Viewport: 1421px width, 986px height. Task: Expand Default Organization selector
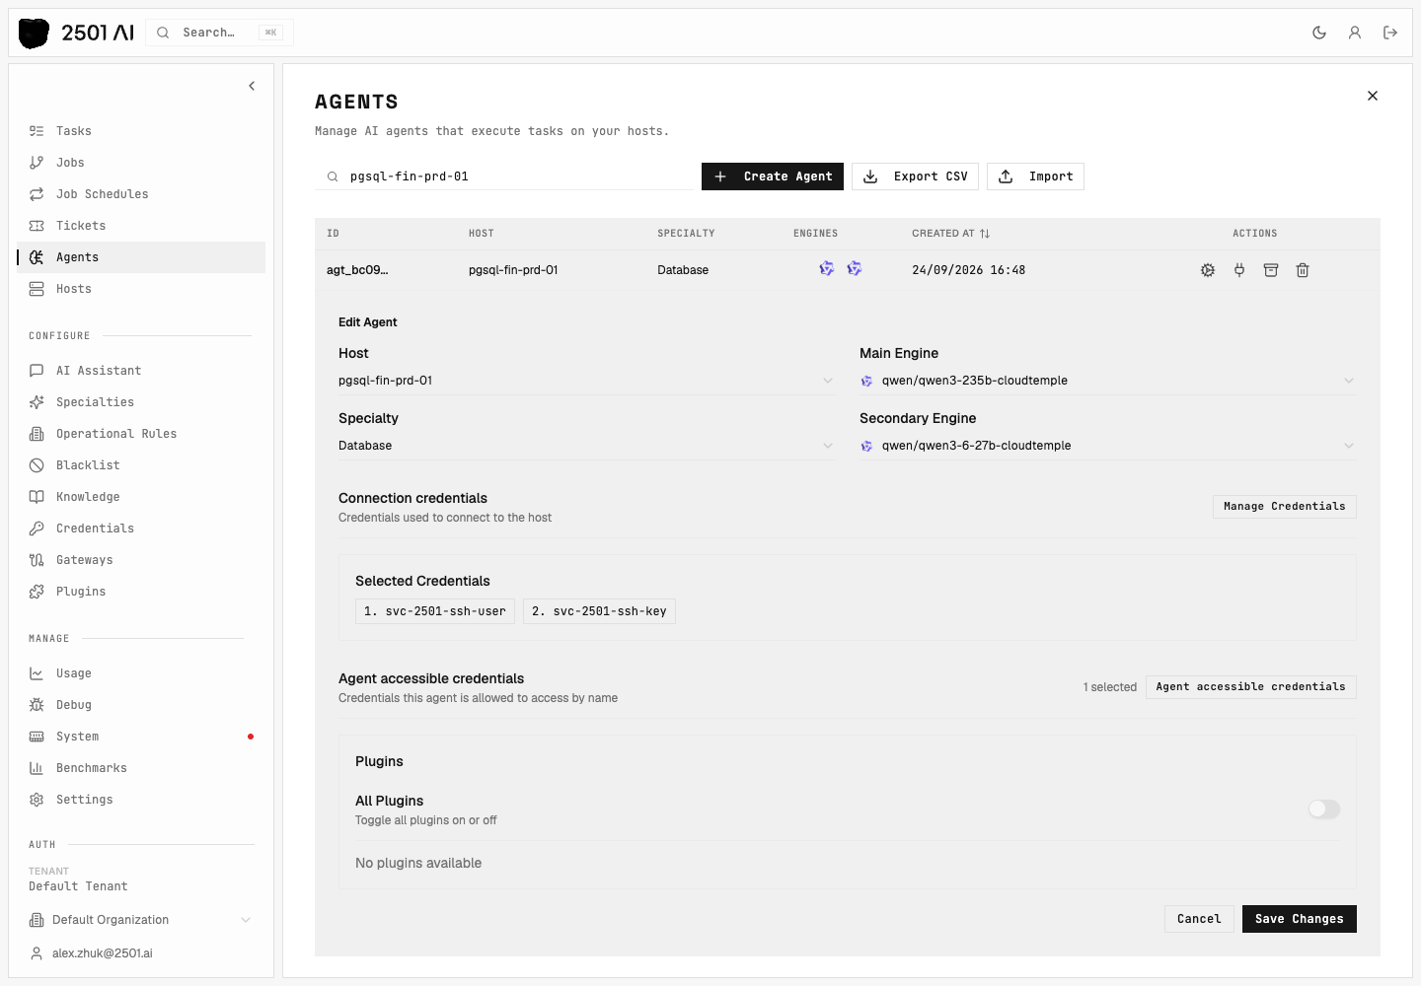pos(140,920)
